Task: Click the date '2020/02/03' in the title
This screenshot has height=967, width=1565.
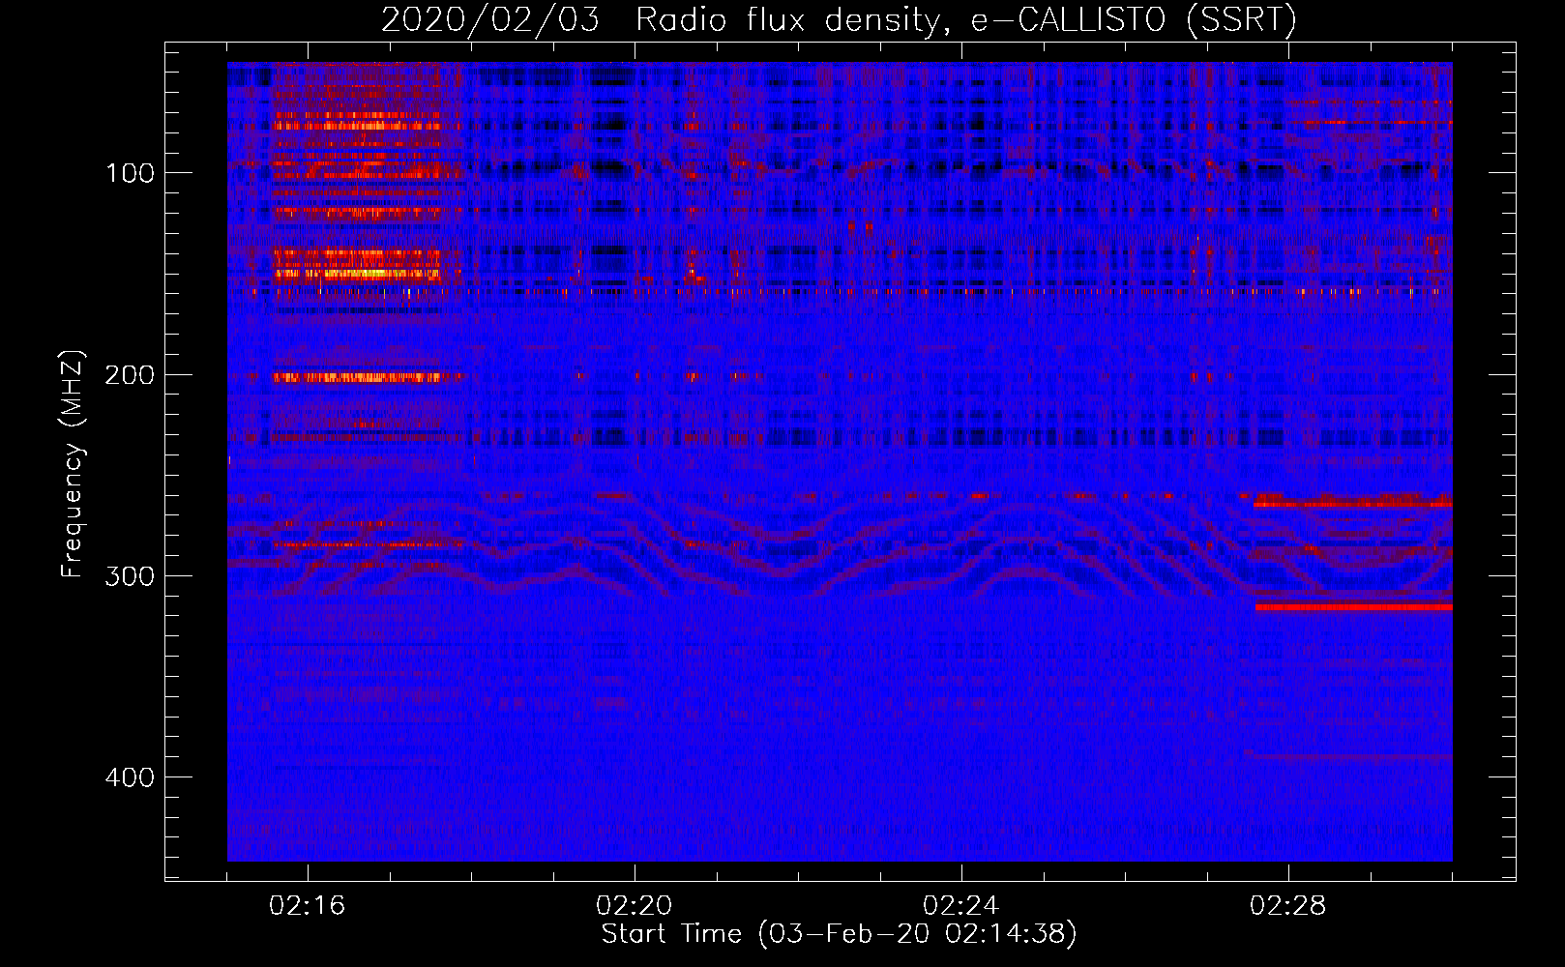Action: (490, 19)
